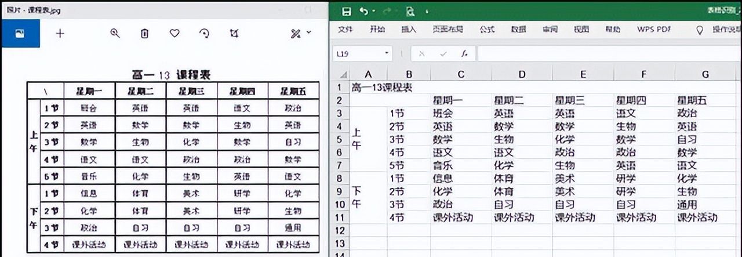The image size is (742, 257).
Task: Click the select-all corner of the sheet
Action: click(342, 75)
